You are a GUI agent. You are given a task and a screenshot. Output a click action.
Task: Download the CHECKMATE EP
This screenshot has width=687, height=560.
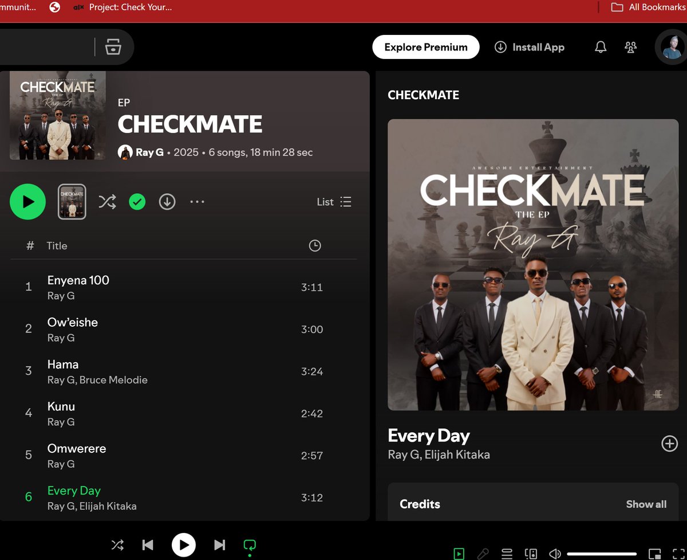click(167, 202)
